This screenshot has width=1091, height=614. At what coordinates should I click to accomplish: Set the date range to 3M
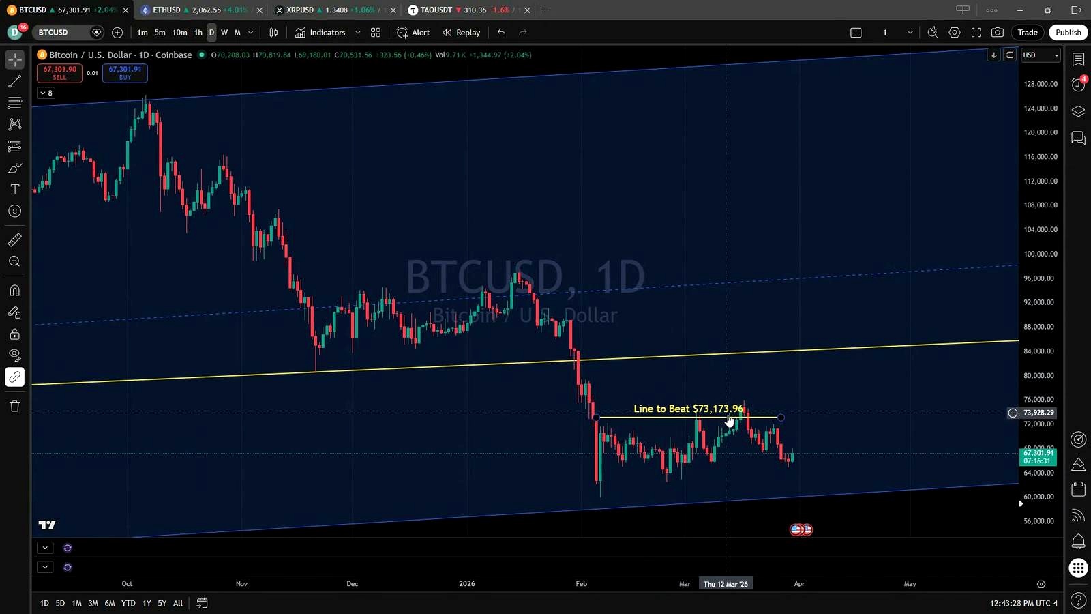click(93, 603)
